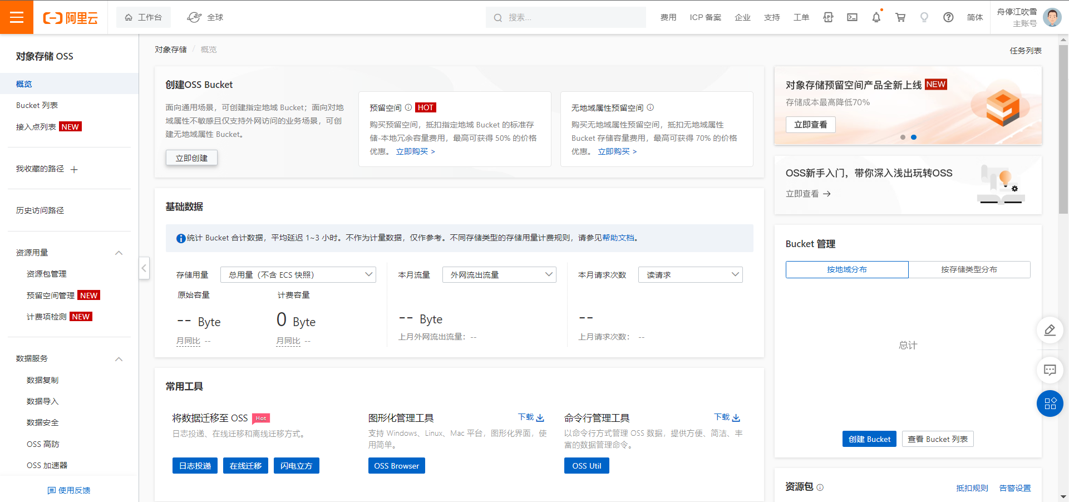Select first banner carousel dot
The height and width of the screenshot is (502, 1069).
tap(903, 137)
